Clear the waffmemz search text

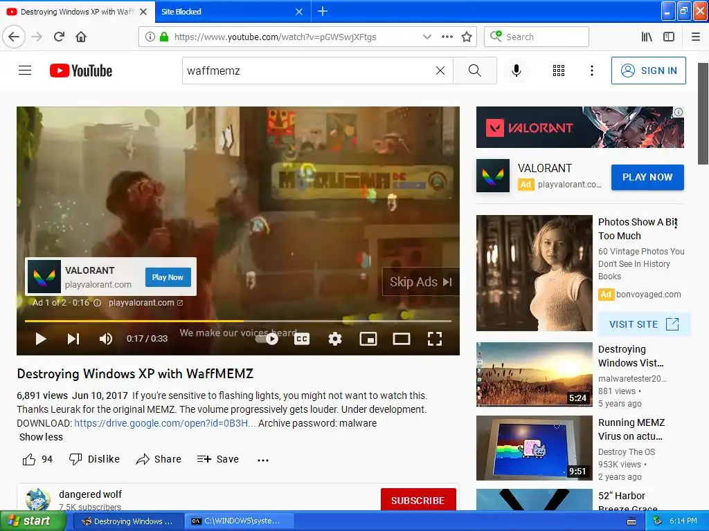coord(440,71)
